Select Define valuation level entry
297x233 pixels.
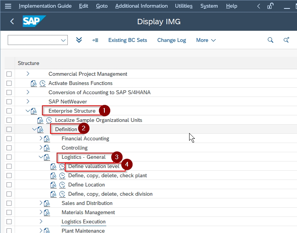[94, 166]
